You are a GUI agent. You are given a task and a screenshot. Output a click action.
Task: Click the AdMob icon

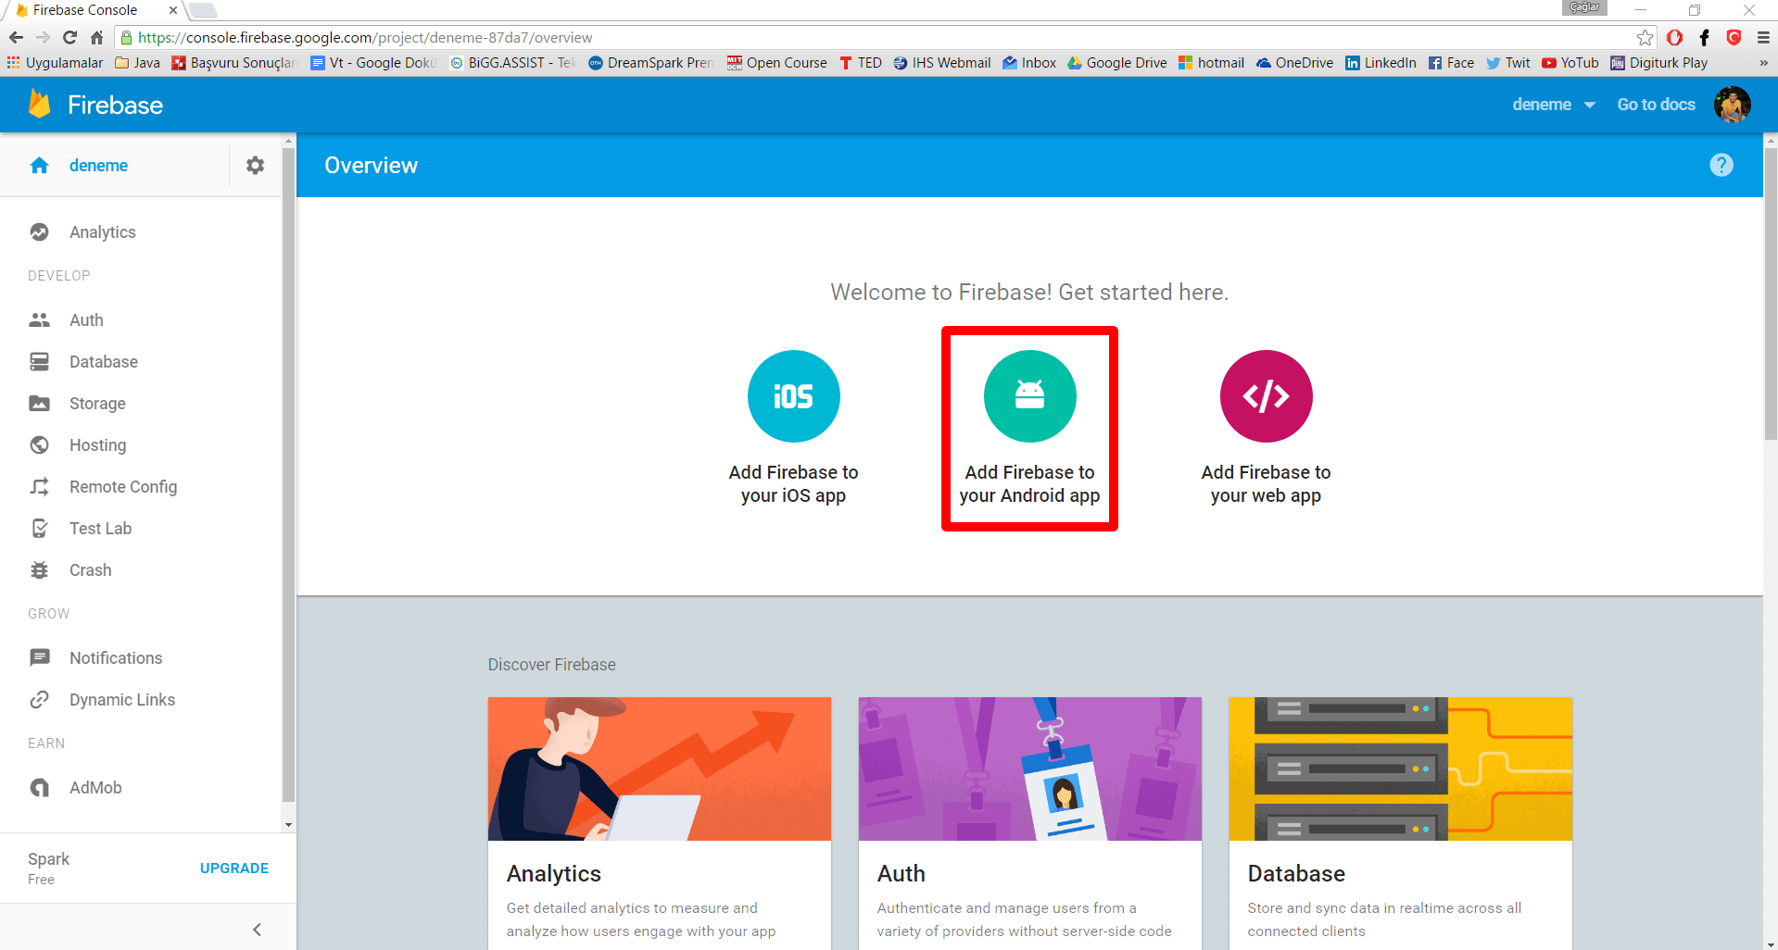(39, 787)
